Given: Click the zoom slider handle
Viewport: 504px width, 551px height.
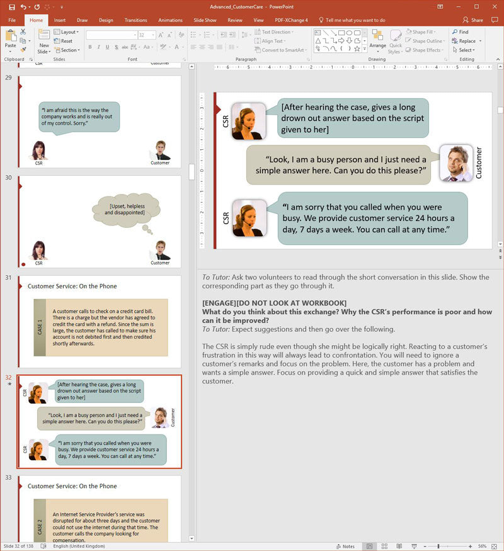Looking at the screenshot, I should click(x=438, y=547).
